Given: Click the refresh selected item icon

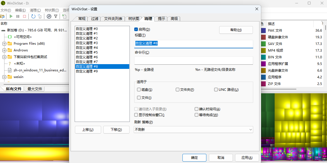Looking at the screenshot, I should (x=40, y=16).
